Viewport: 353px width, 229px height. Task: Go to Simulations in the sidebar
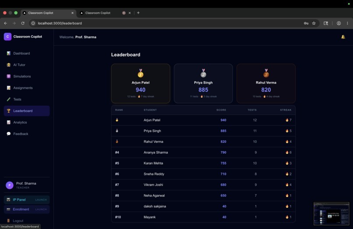(x=27, y=76)
